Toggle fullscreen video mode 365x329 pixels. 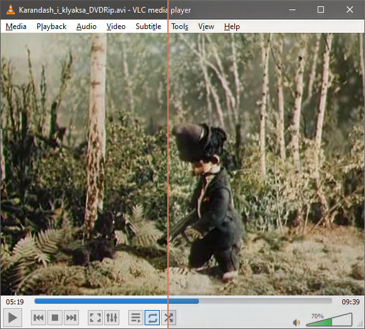pos(95,318)
